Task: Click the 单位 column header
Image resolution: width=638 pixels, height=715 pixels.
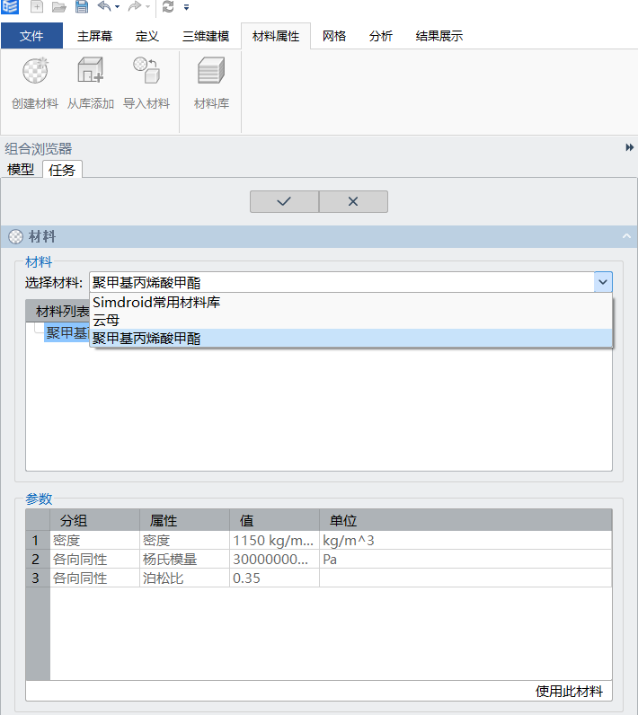Action: coord(465,520)
